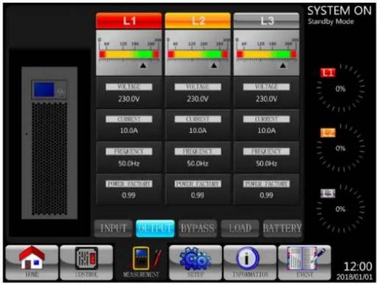The height and width of the screenshot is (285, 378).
Task: Click the date 2018/01/01
Action: [355, 277]
